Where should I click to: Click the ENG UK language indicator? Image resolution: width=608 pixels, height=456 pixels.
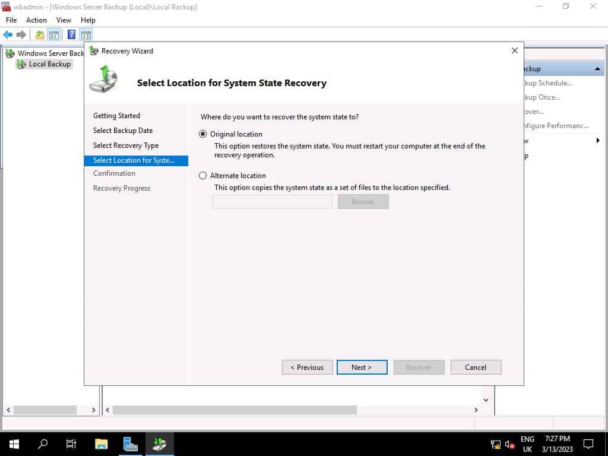click(x=527, y=444)
